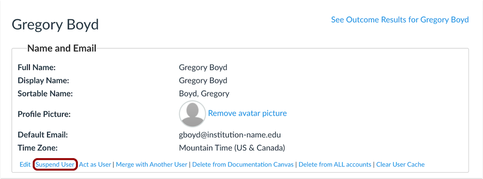The width and height of the screenshot is (483, 179).
Task: Click the Gregory Boyd page heading
Action: point(55,25)
